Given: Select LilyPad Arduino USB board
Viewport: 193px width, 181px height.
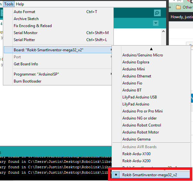Looking at the screenshot, I should 151,97.
